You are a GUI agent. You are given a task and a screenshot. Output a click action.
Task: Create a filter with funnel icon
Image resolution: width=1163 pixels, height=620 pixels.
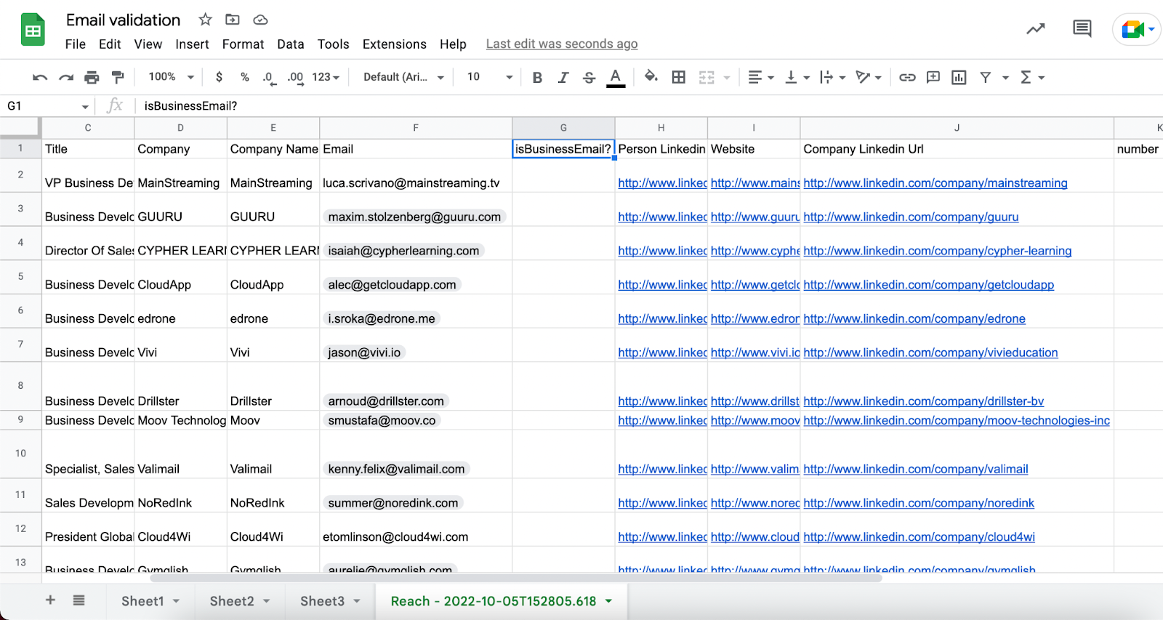(x=986, y=77)
